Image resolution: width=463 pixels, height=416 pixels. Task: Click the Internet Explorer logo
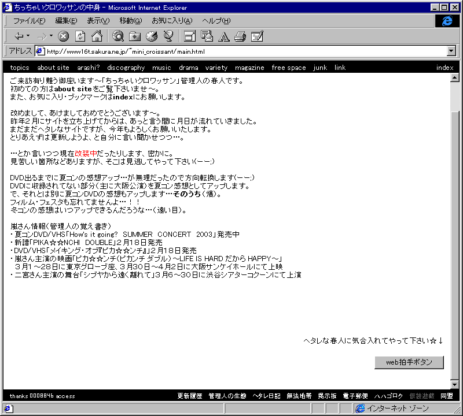coord(447,21)
